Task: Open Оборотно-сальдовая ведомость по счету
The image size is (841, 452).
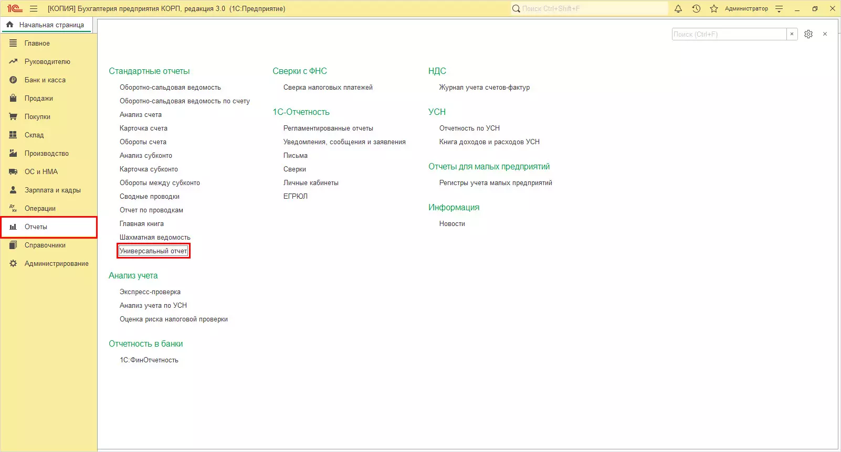Action: (185, 101)
